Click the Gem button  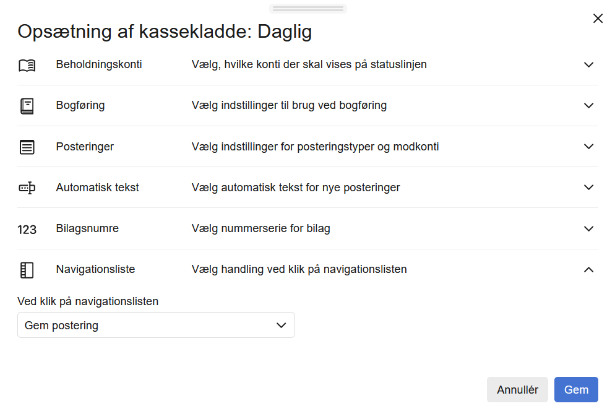576,389
